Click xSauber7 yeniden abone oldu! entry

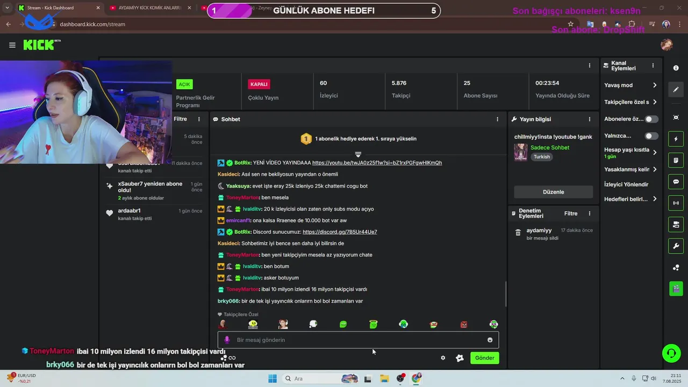click(155, 191)
